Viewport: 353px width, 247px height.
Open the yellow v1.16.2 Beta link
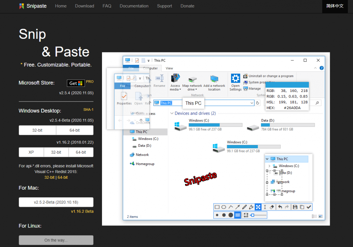point(82,211)
